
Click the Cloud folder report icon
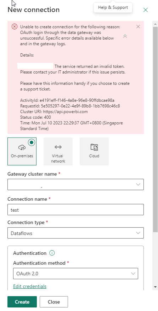tap(94, 147)
